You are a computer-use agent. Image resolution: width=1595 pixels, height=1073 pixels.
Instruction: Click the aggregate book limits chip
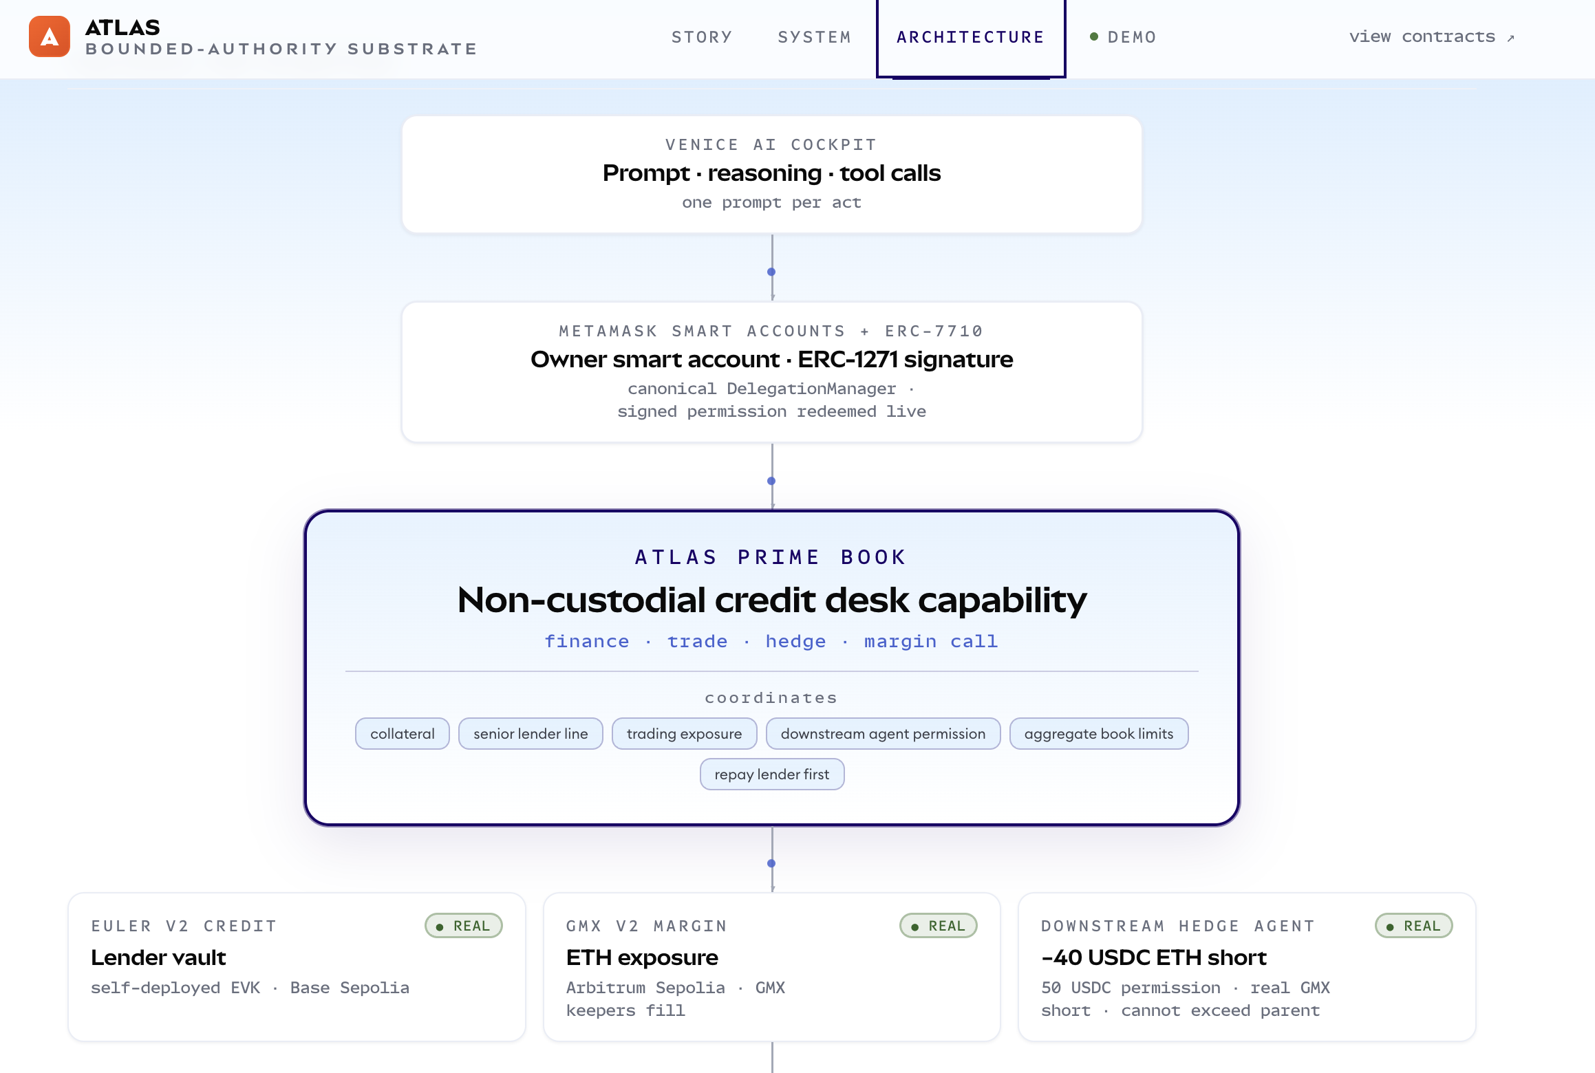1098,734
